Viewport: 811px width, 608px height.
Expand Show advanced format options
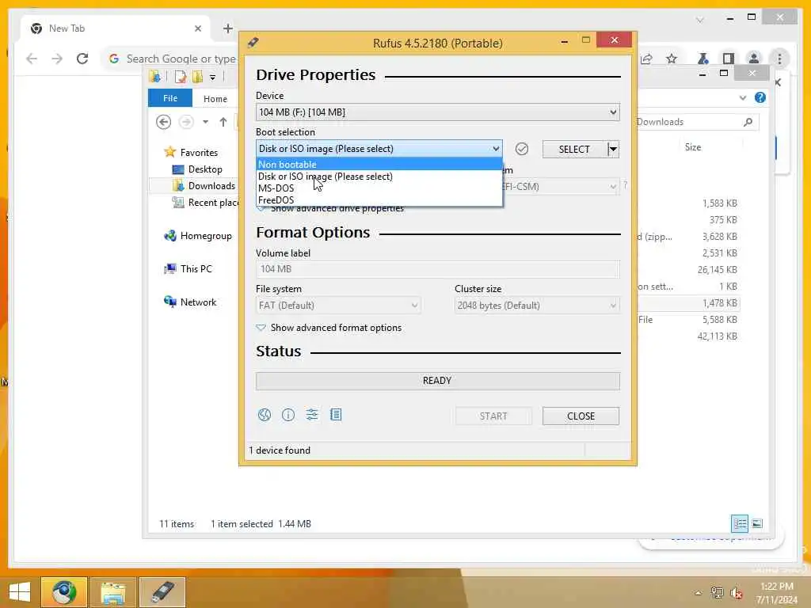click(329, 328)
